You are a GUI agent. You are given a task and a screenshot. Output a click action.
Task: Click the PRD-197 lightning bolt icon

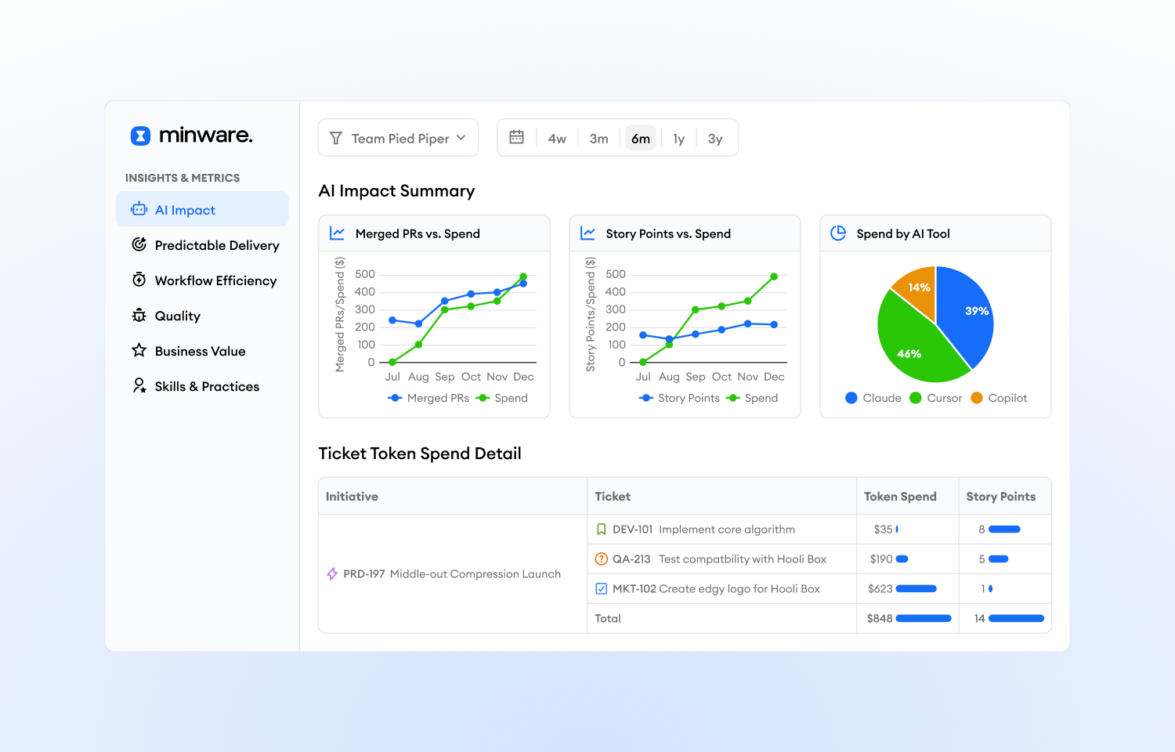click(x=332, y=573)
